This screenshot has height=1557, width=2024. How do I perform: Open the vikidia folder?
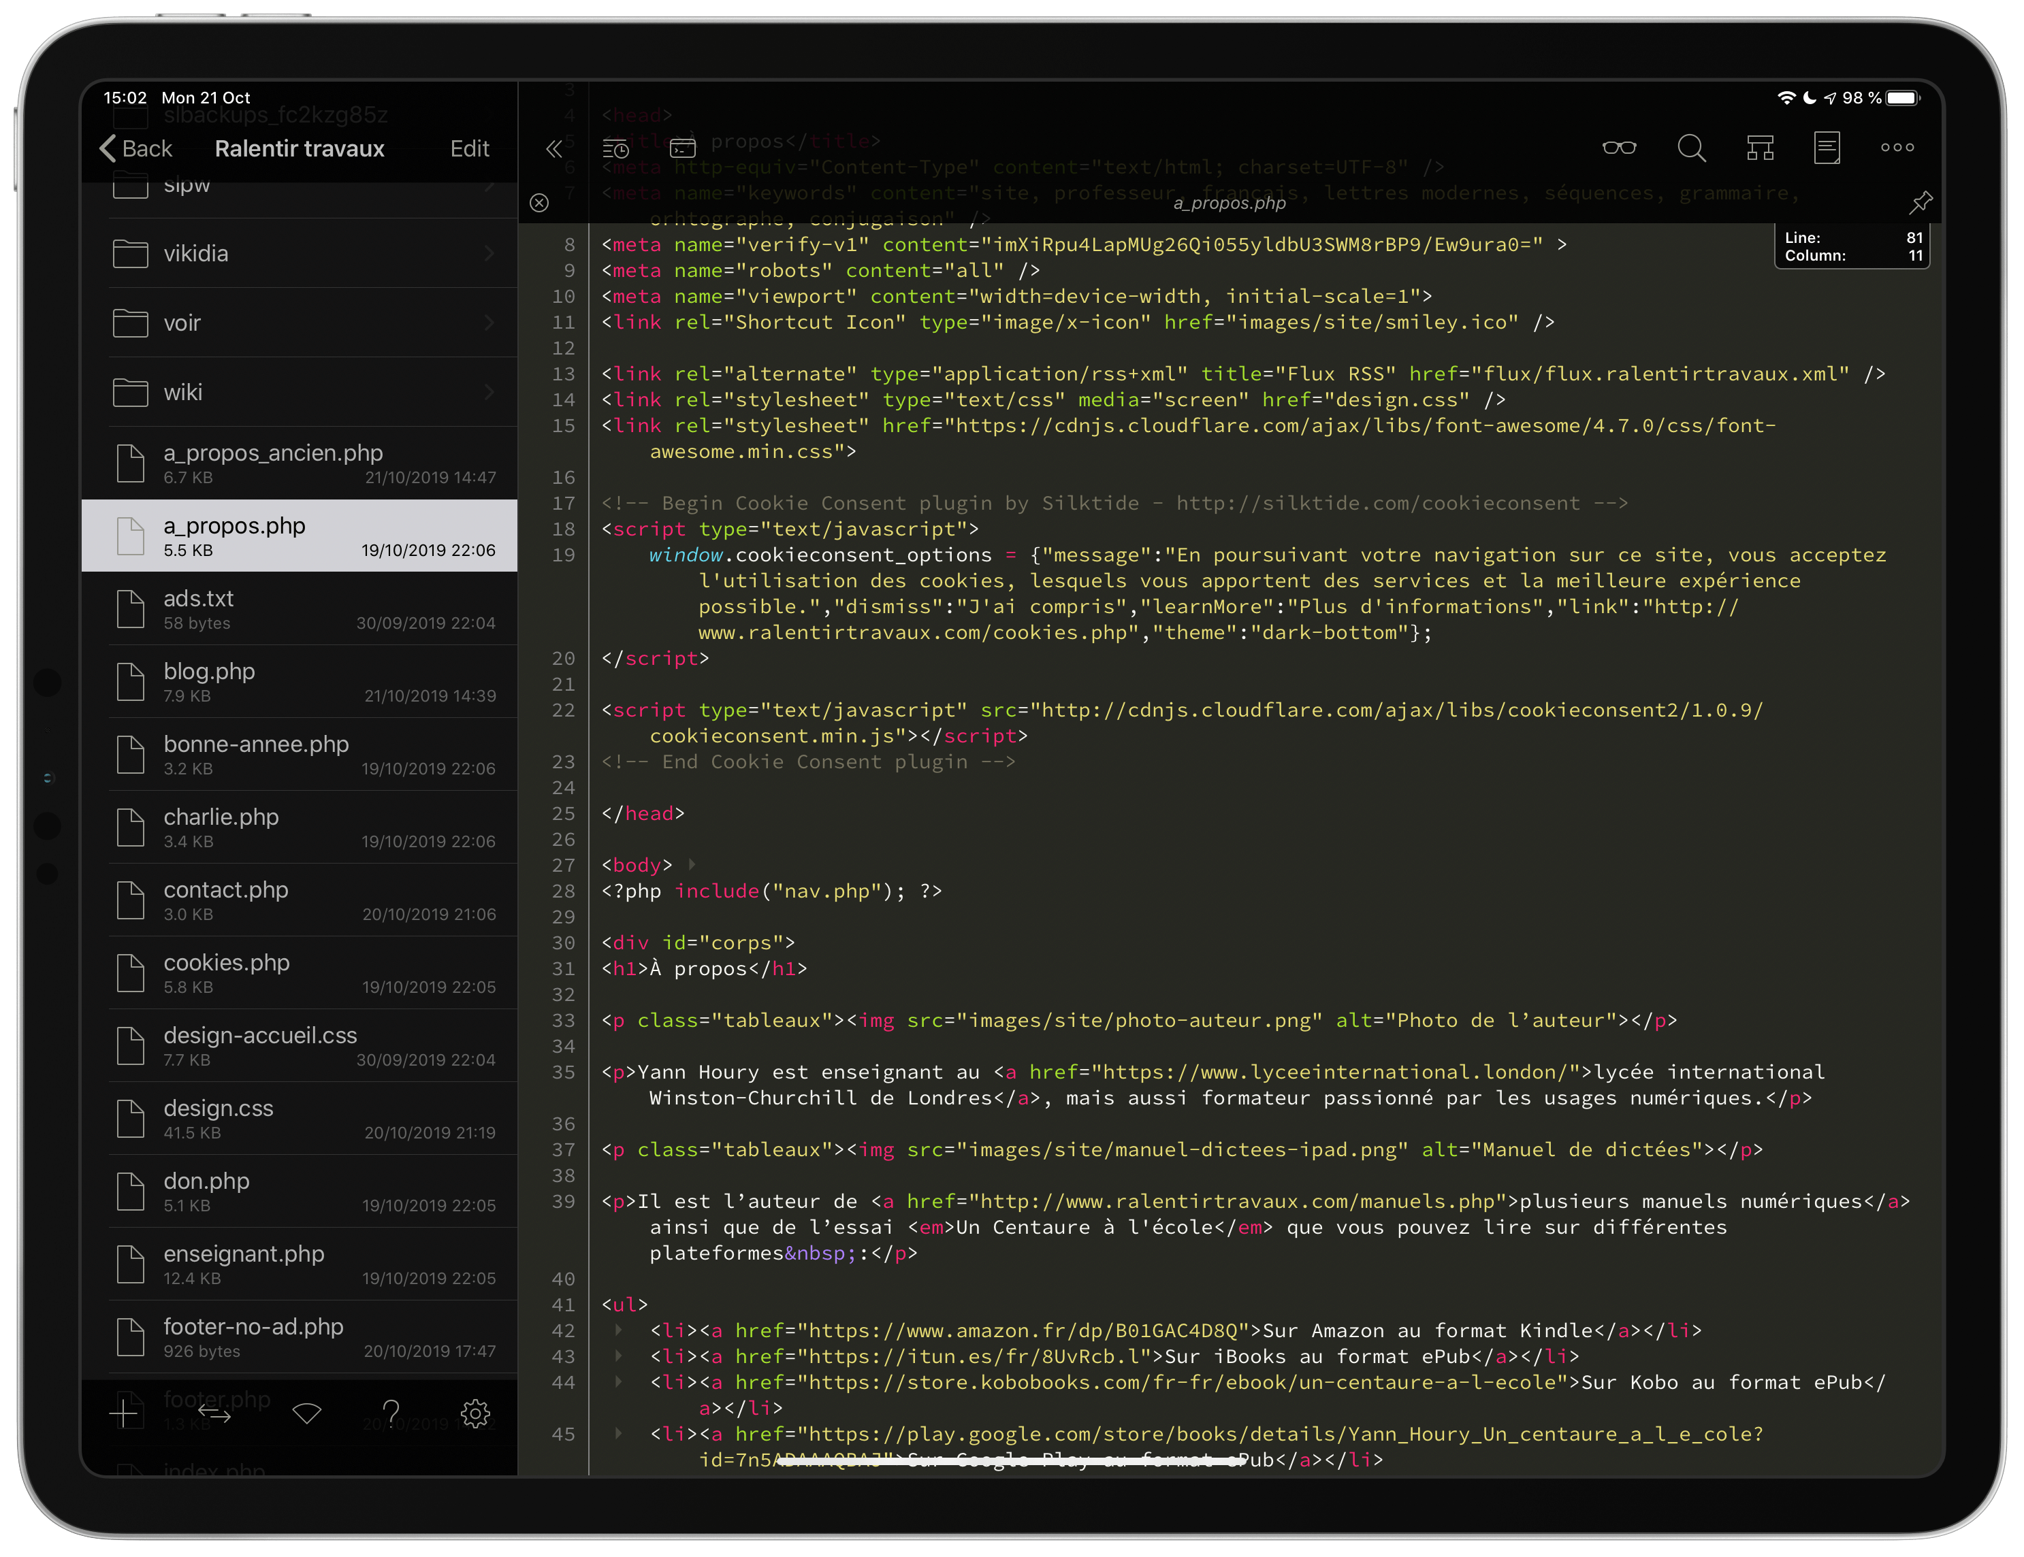pyautogui.click(x=300, y=254)
